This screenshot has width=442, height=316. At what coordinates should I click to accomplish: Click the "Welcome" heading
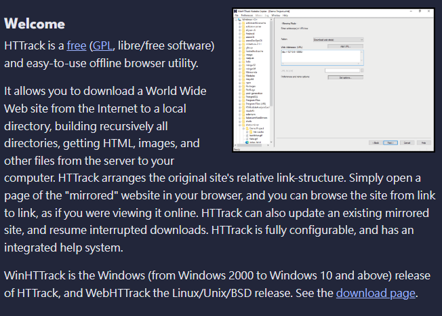[x=35, y=24]
